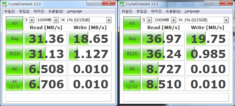Viewport: 235px width, 106px height.
Task: Close the right CrystalDiskMark window
Action: 226,3
